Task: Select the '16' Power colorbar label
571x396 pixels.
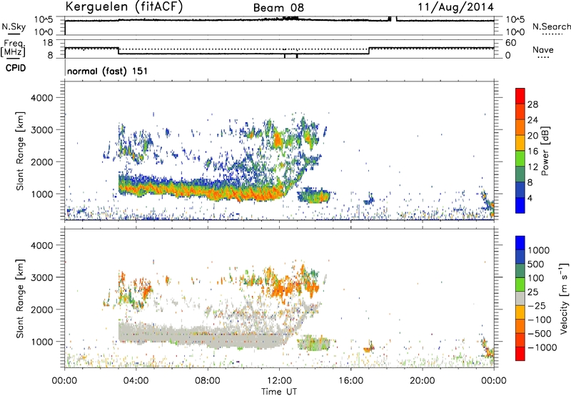Action: (532, 152)
